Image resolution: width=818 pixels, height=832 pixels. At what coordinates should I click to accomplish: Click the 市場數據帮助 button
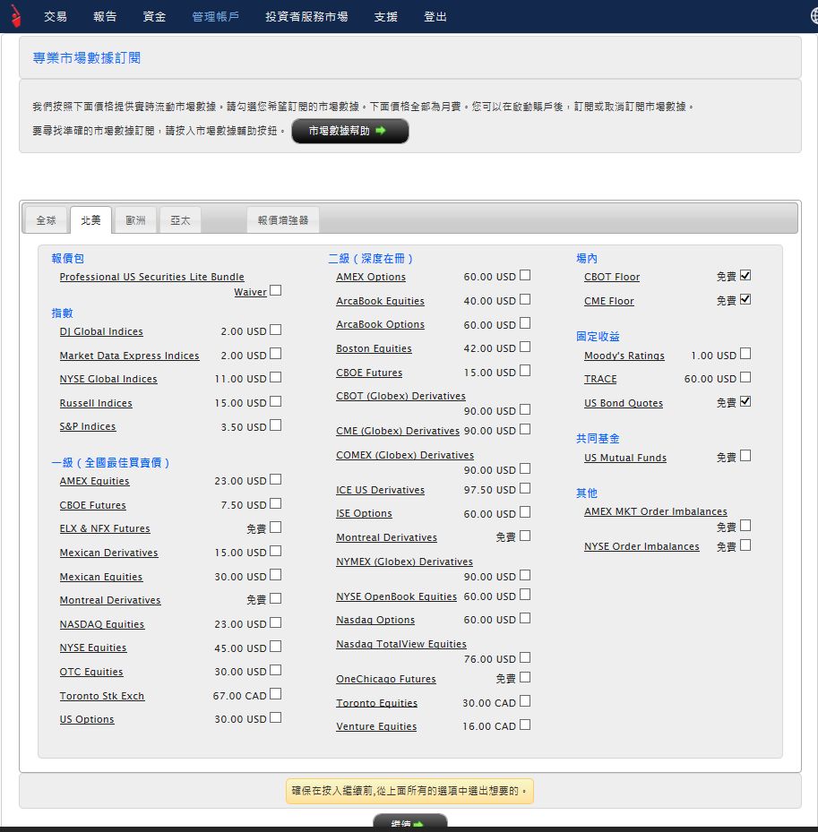point(350,131)
